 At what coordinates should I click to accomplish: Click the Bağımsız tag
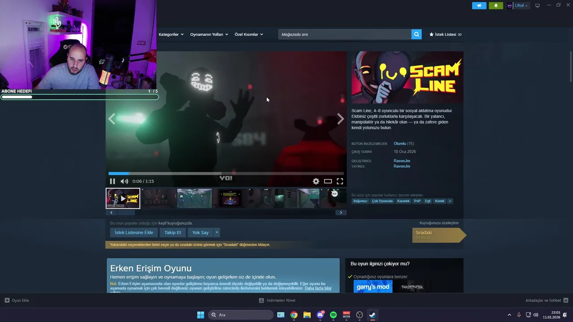(360, 201)
